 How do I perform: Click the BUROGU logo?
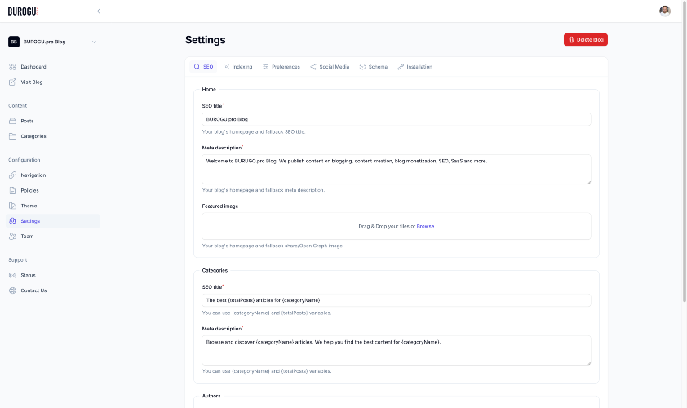click(x=23, y=11)
